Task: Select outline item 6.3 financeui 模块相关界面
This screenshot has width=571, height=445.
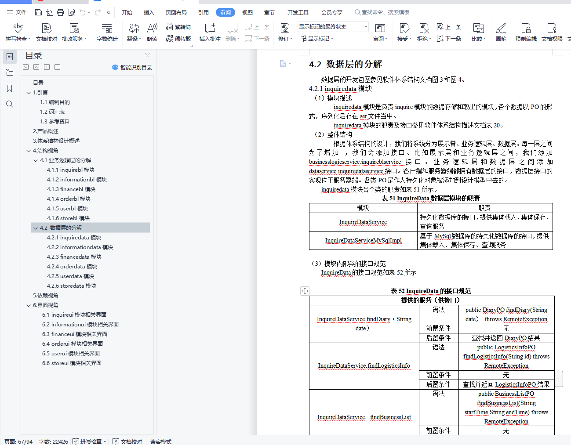Action: 75,334
